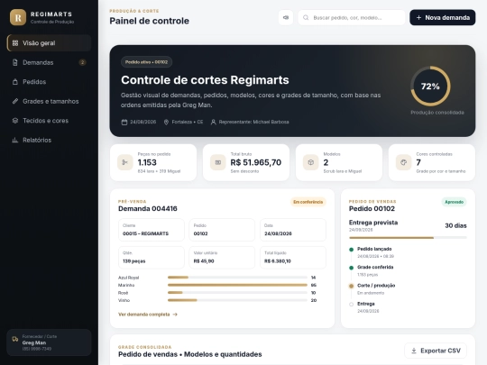Screen dimensions: 487x365
Task: Click the Rosé quantity bar
Action: (x=237, y=293)
